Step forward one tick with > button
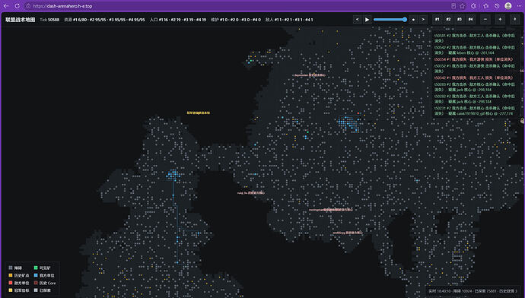This screenshot has width=525, height=298. click(x=423, y=20)
